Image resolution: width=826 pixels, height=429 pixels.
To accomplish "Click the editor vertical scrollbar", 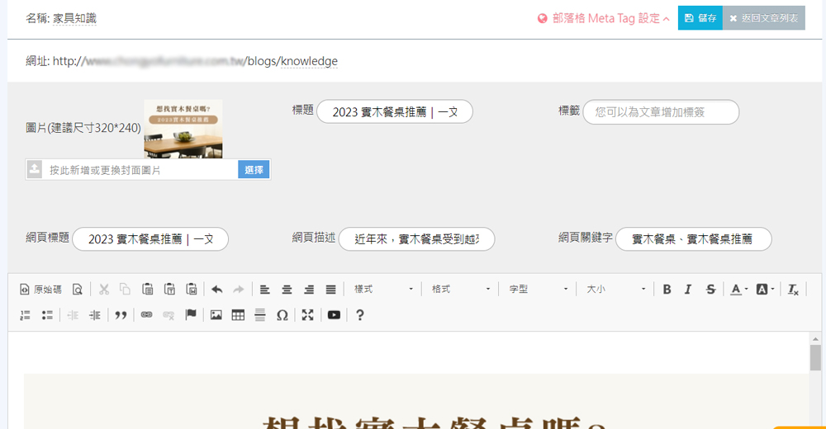I will tap(815, 358).
